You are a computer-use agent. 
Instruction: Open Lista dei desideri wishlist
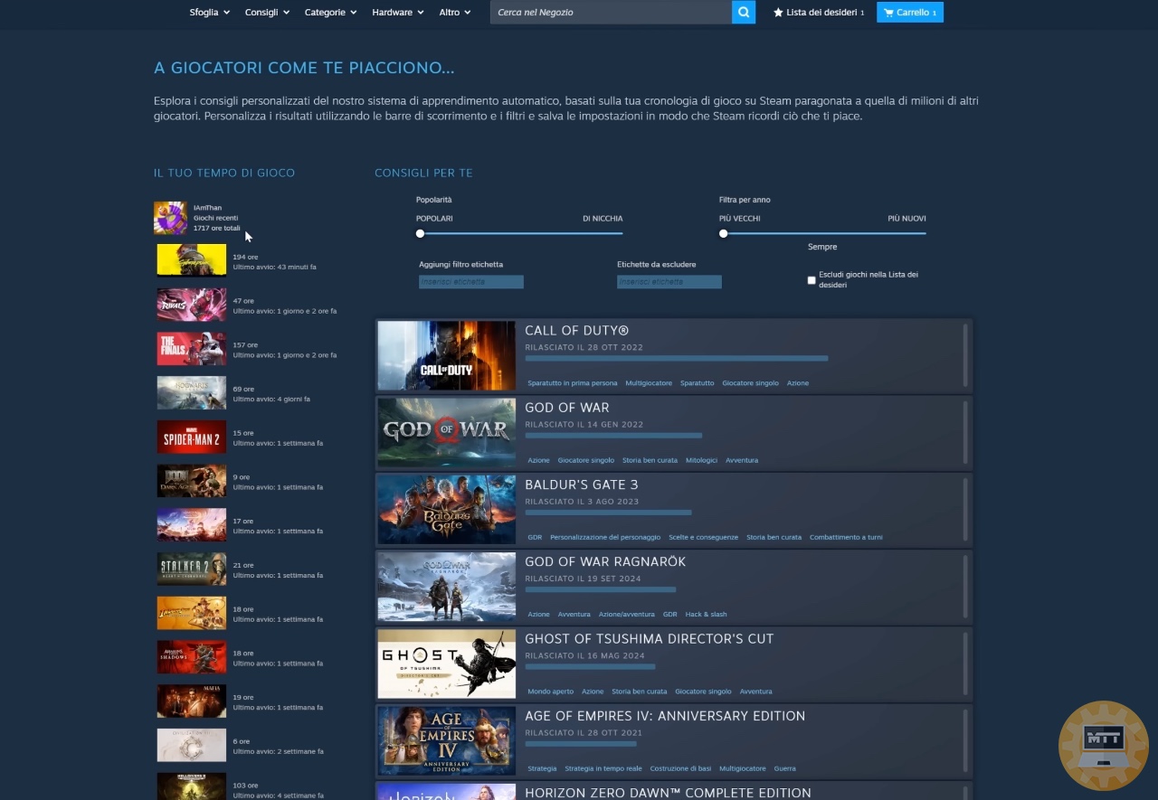click(x=819, y=13)
